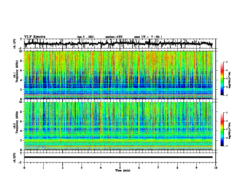Click the "-3" label on ch.2 color scale
The image size is (243, 188).
click(226, 113)
